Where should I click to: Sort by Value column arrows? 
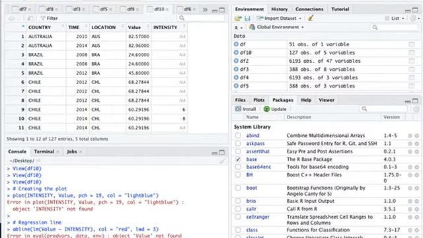(x=148, y=26)
